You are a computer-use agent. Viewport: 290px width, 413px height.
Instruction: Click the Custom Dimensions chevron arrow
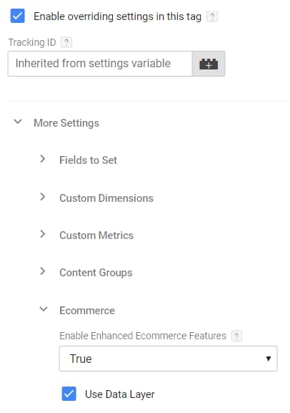(x=43, y=197)
